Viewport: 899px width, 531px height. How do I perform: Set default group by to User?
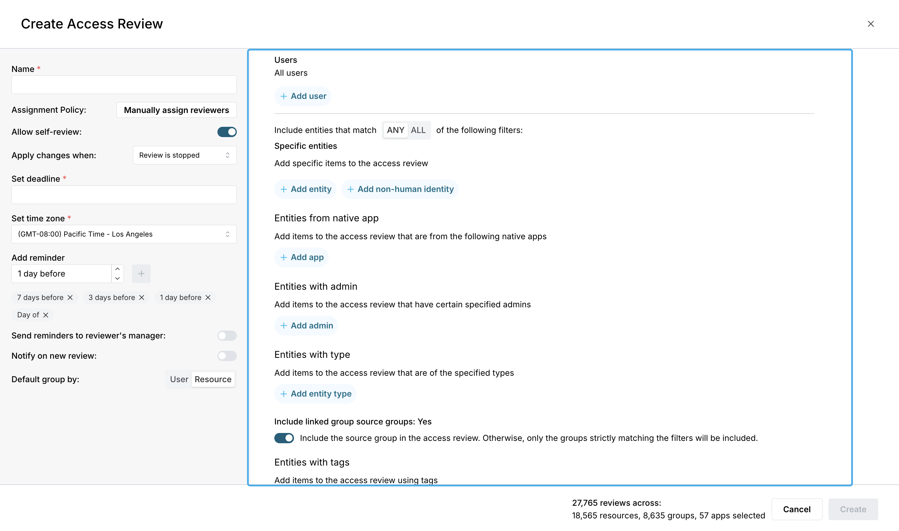coord(179,379)
